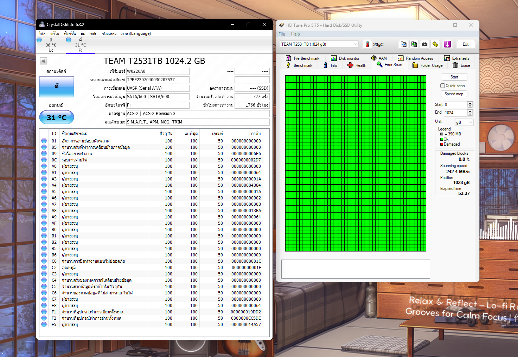Viewport: 518px width, 357px height.
Task: Click the previous-disk left arrow in CrystalDiskInfo
Action: (x=43, y=61)
